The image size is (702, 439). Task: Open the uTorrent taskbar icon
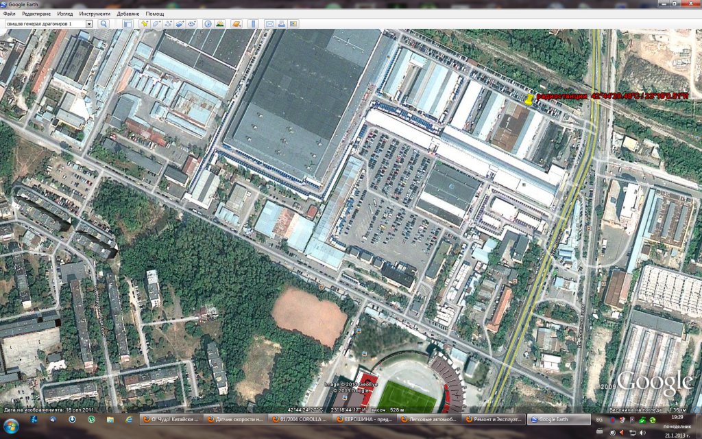[91, 420]
